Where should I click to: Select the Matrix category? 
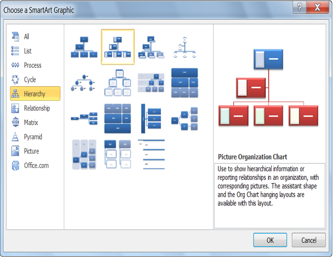point(31,122)
